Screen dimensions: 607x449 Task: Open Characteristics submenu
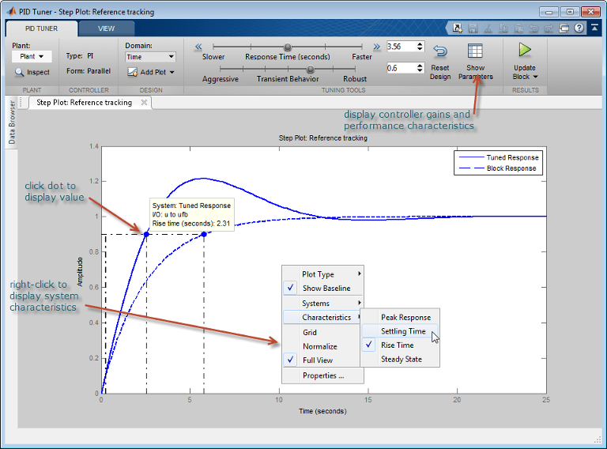[322, 317]
